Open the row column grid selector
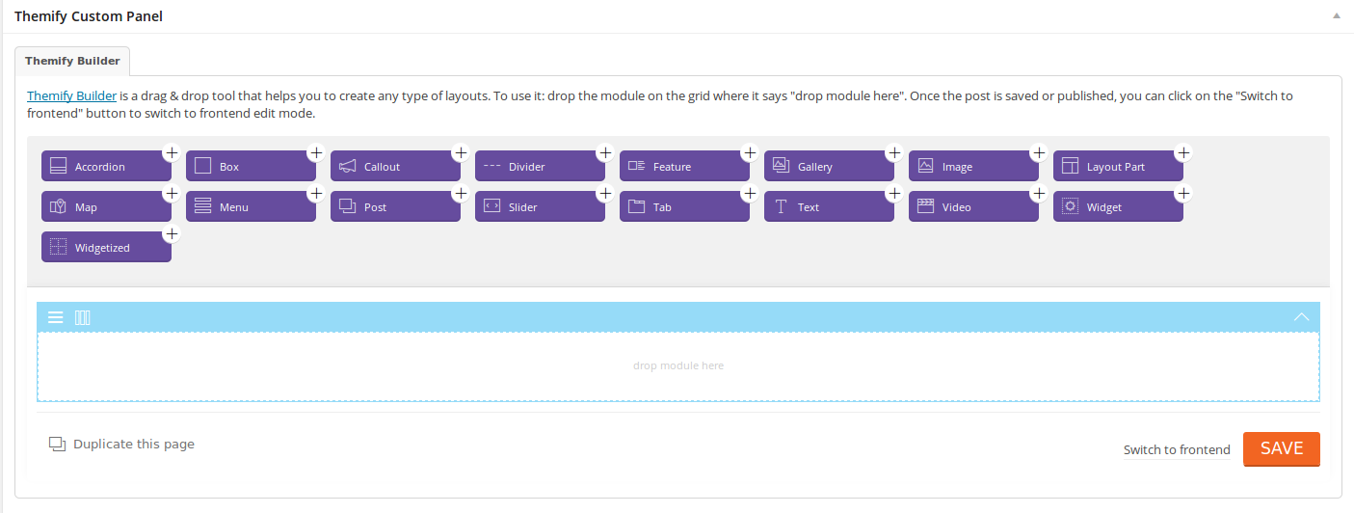The image size is (1354, 513). (x=83, y=317)
